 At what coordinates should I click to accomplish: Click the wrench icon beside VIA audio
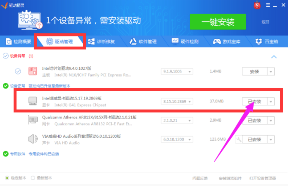(x=238, y=139)
